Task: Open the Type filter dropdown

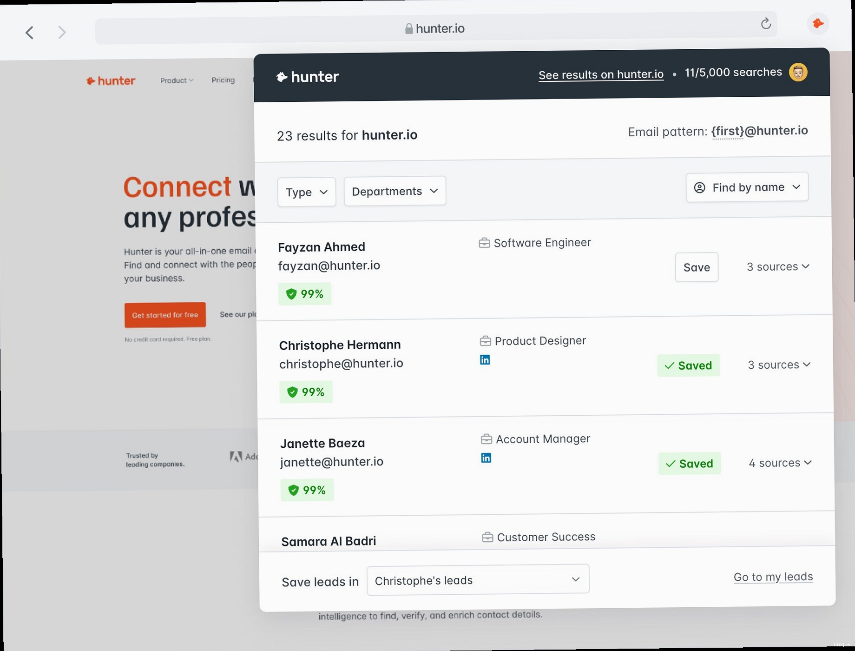Action: pyautogui.click(x=307, y=192)
